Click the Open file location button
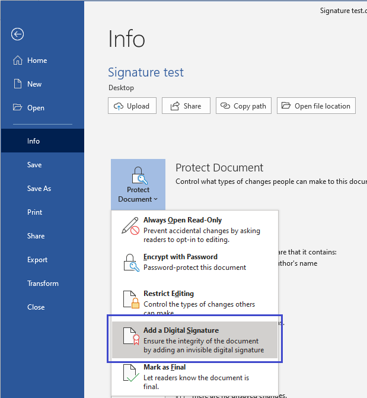Image resolution: width=367 pixels, height=398 pixels. 316,106
